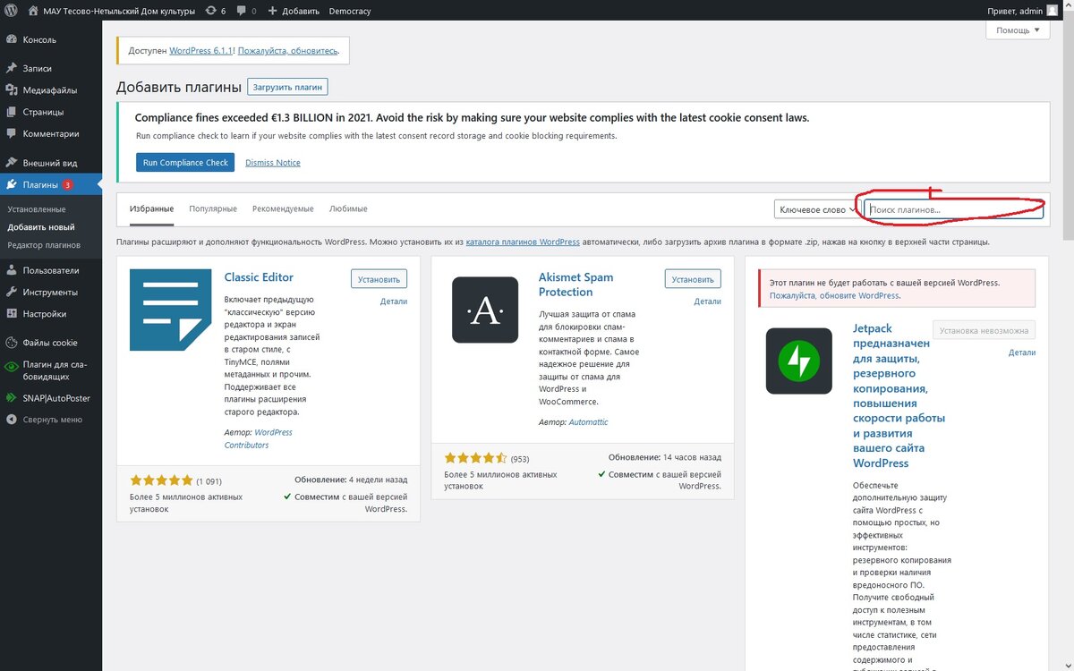
Task: Open the updates counter showing 6
Action: tap(216, 11)
